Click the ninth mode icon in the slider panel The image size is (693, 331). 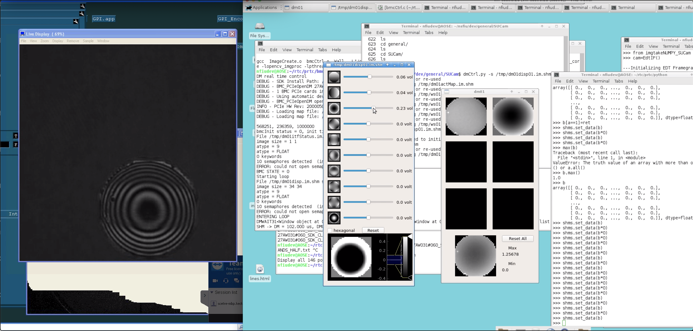(334, 202)
